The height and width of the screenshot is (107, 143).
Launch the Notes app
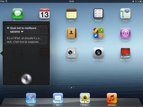tap(71, 13)
